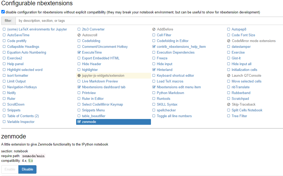283x176 pixels.
Task: Check the Variable Inspector checkbox
Action: point(4,122)
